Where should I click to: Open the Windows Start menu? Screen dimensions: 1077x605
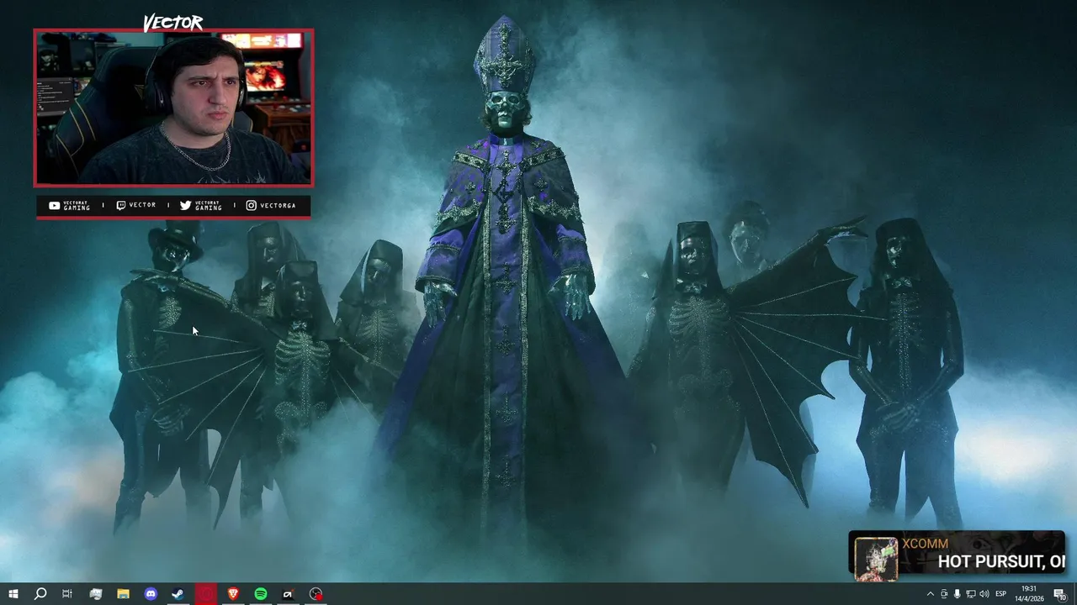tap(13, 594)
